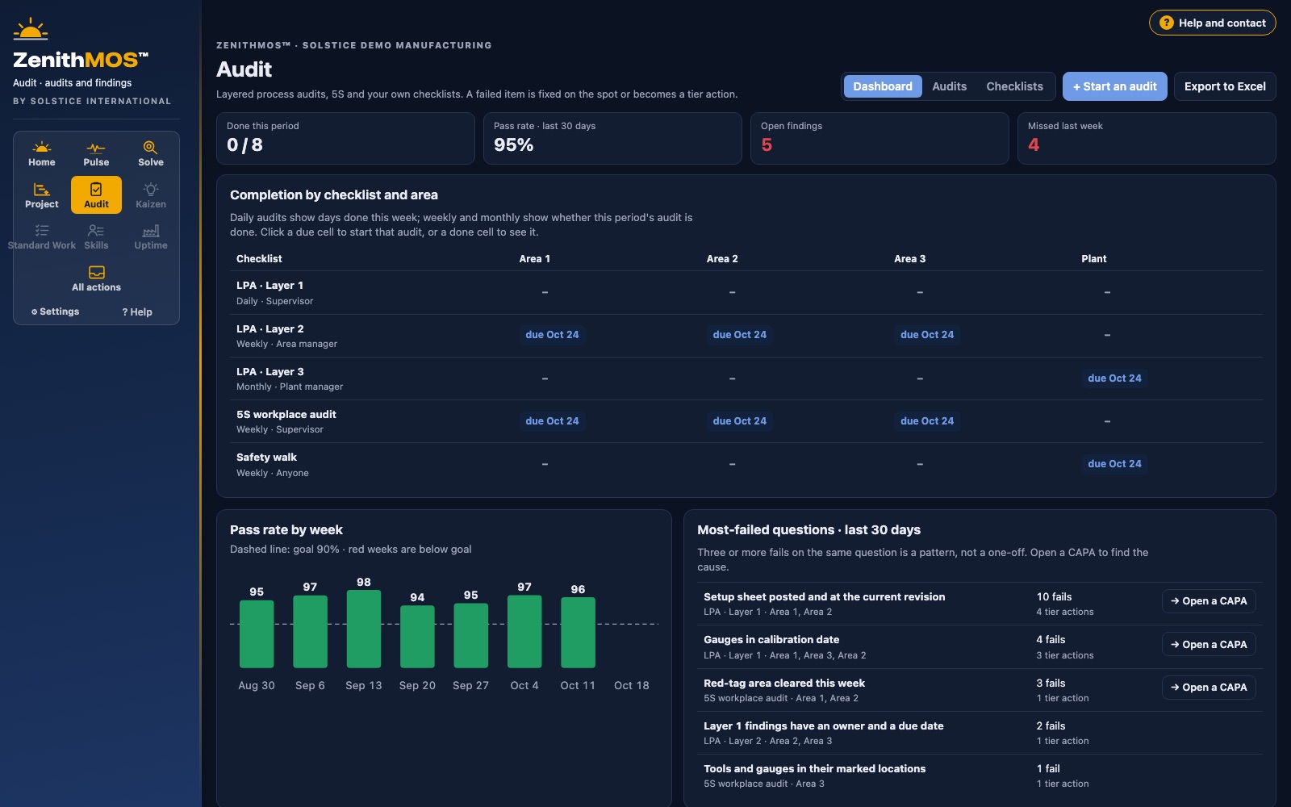Click 'Setup sheet posted at the current revision'
The width and height of the screenshot is (1291, 807).
(824, 597)
